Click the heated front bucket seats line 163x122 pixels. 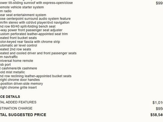[18, 38]
